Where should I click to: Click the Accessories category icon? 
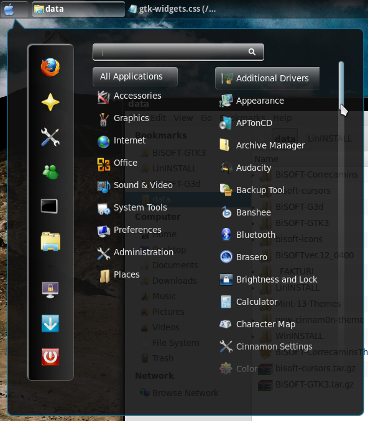103,97
